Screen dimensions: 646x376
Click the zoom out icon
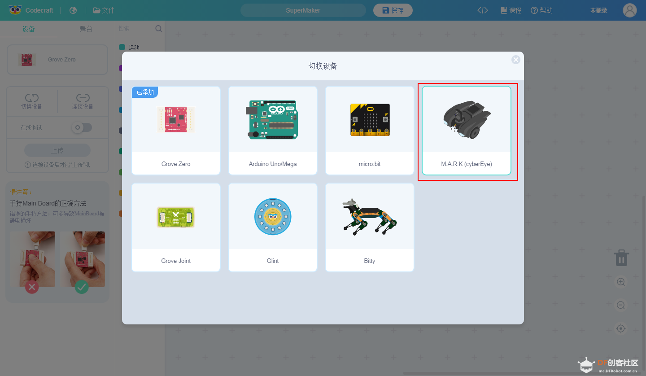621,305
